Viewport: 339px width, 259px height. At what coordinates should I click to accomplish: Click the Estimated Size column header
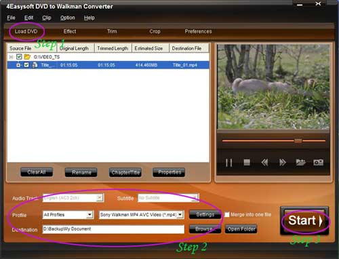coord(151,48)
